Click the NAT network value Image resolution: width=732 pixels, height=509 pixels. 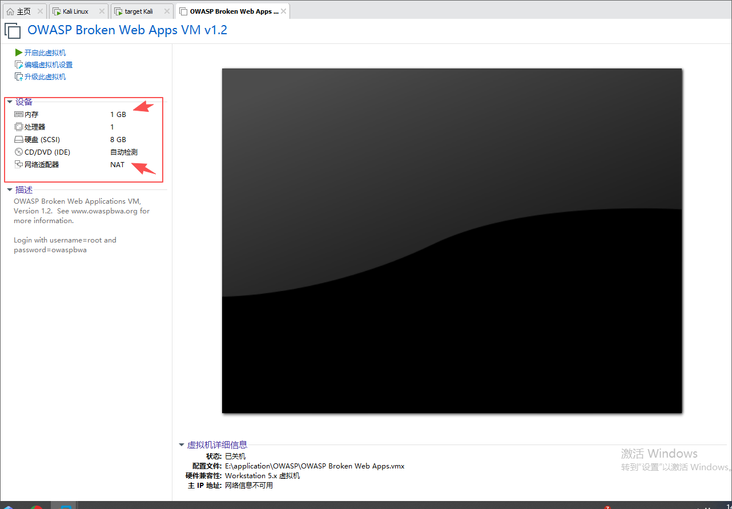tap(117, 165)
